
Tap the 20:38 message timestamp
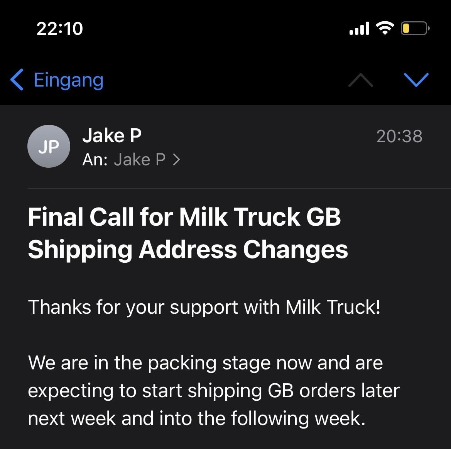coord(399,136)
